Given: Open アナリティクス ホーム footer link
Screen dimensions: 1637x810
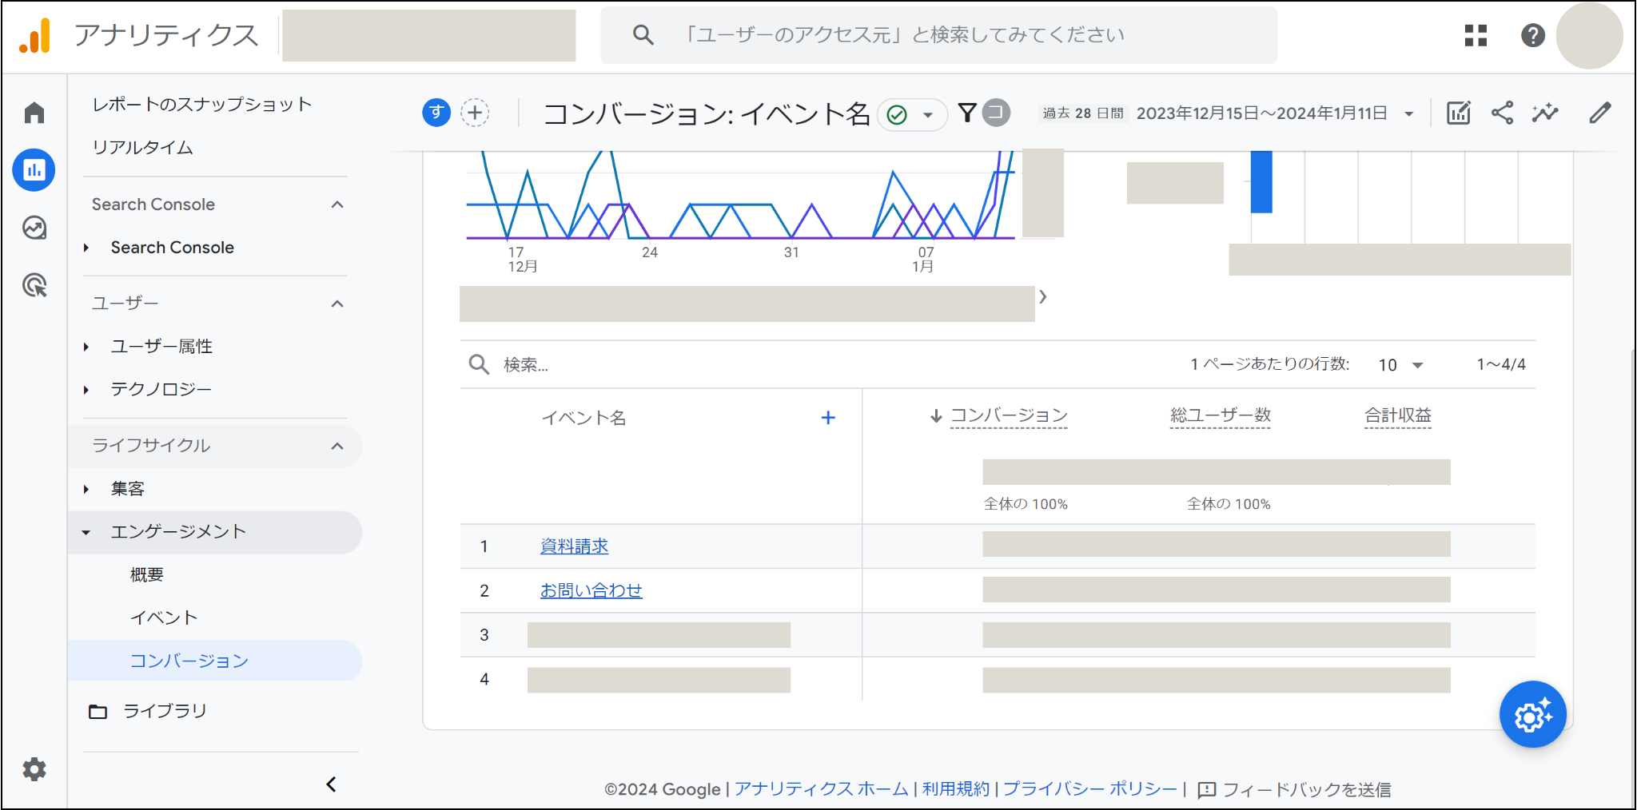Looking at the screenshot, I should tap(821, 789).
